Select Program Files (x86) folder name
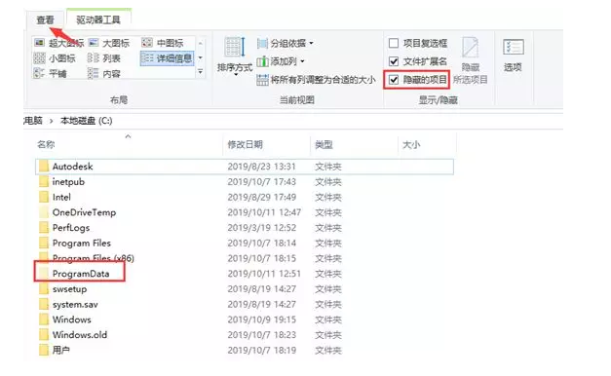Screen dimensions: 611x376 pos(94,258)
